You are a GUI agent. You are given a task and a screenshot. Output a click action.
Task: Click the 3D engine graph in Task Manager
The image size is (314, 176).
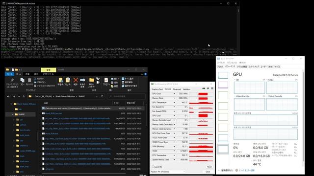pos(249,88)
